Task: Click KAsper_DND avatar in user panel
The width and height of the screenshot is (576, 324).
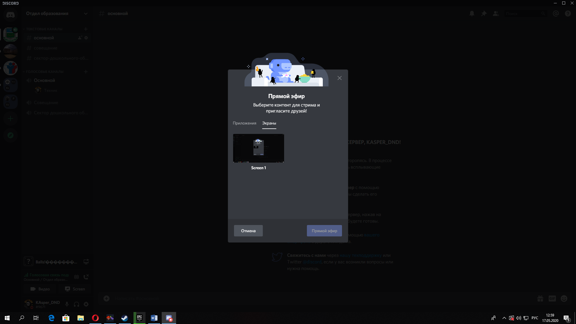Action: (x=29, y=304)
